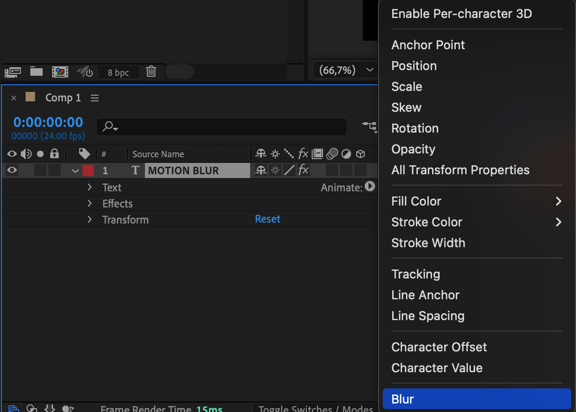This screenshot has width=576, height=412.
Task: Expand the Transform property group
Action: [x=90, y=220]
